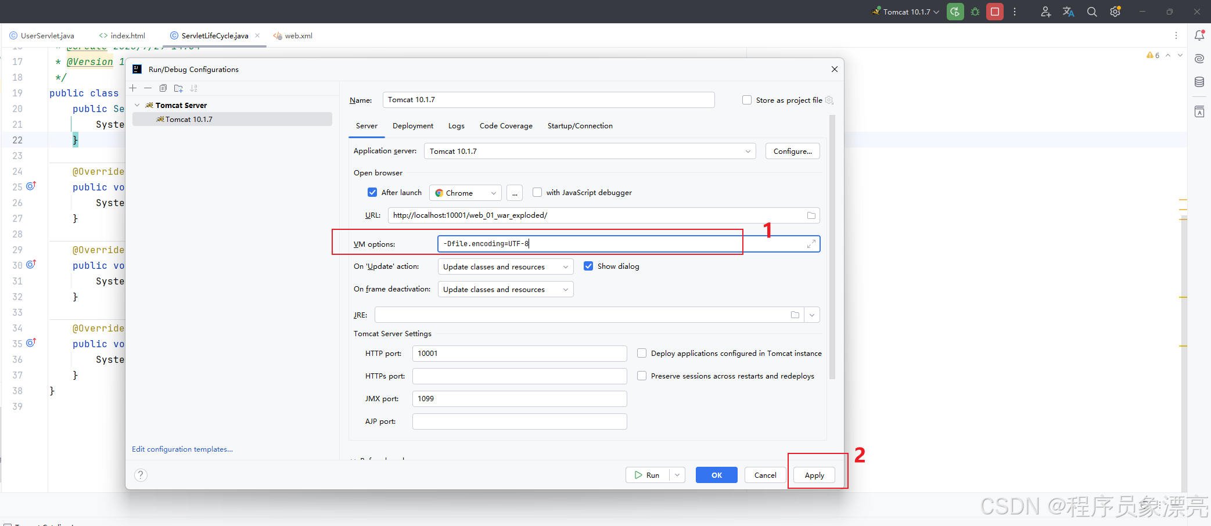Open editor tabs more options menu
The image size is (1211, 526).
pyautogui.click(x=1176, y=35)
